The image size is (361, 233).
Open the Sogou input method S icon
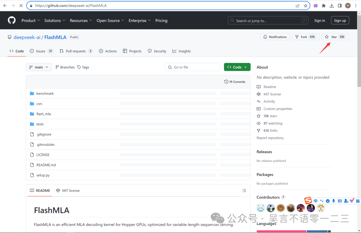click(x=308, y=201)
